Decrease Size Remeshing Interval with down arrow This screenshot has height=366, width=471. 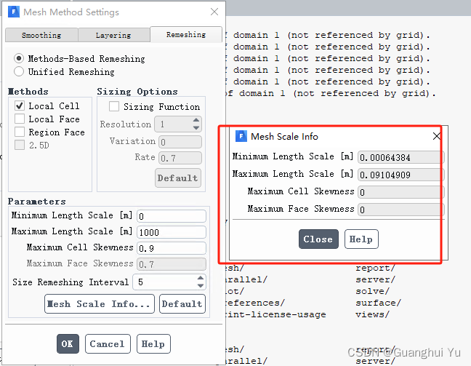tap(201, 286)
